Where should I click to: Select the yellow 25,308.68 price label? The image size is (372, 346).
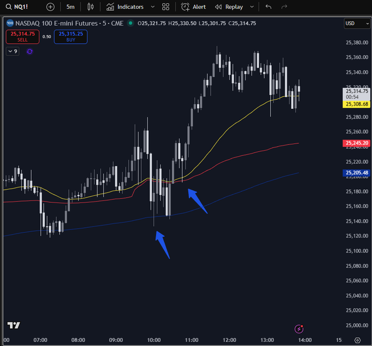click(x=357, y=104)
